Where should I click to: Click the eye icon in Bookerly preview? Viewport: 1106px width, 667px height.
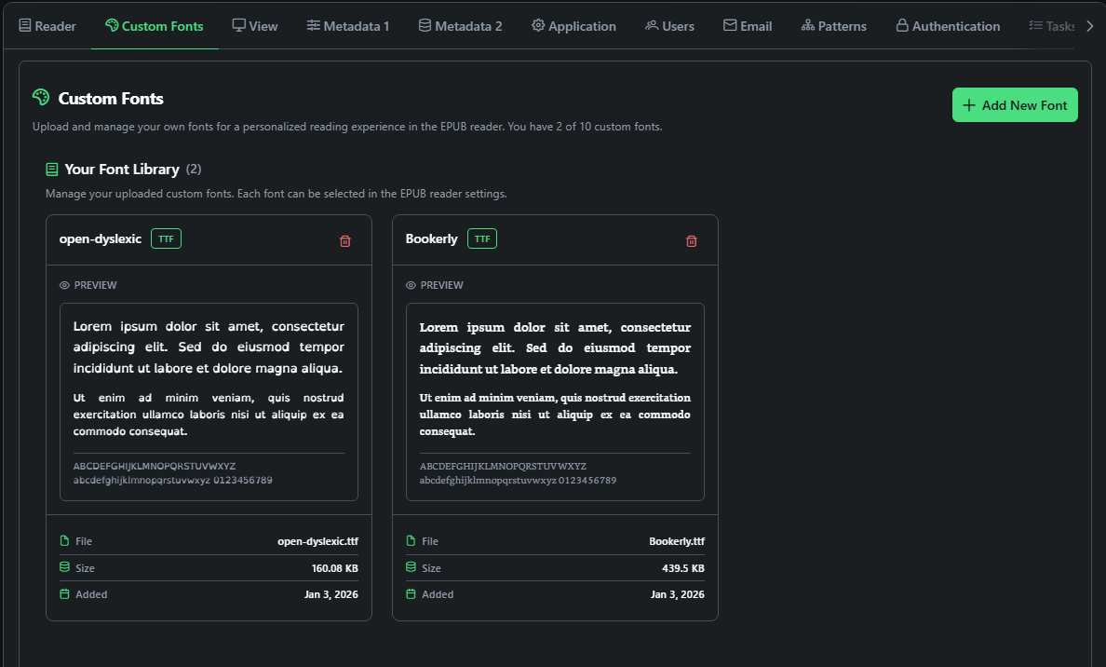click(411, 285)
